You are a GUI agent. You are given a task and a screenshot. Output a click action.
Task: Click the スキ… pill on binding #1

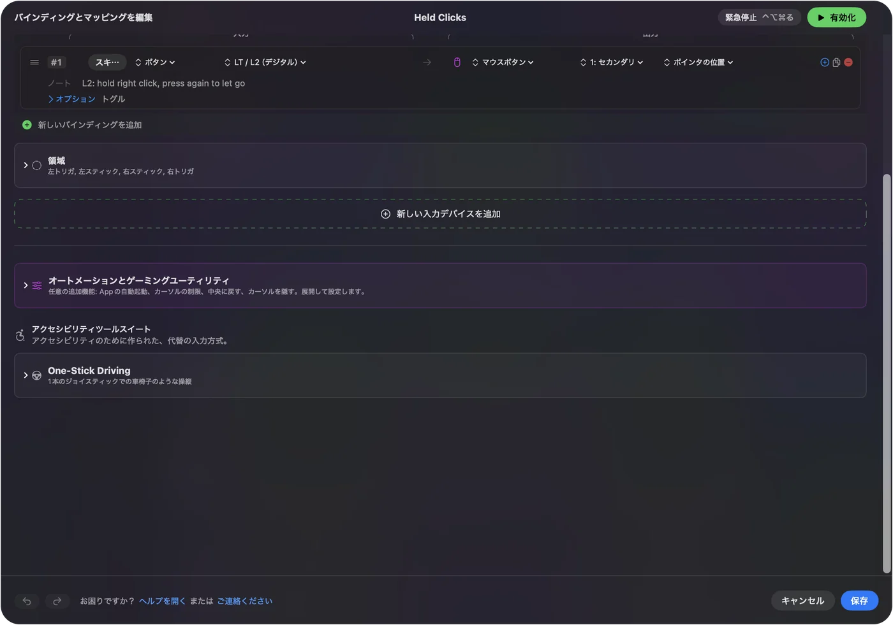point(107,62)
